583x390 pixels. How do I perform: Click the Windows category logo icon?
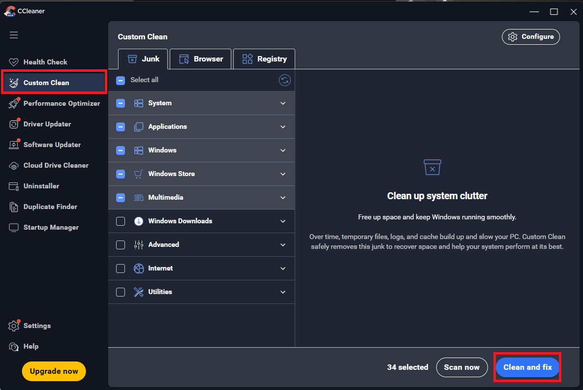click(139, 150)
